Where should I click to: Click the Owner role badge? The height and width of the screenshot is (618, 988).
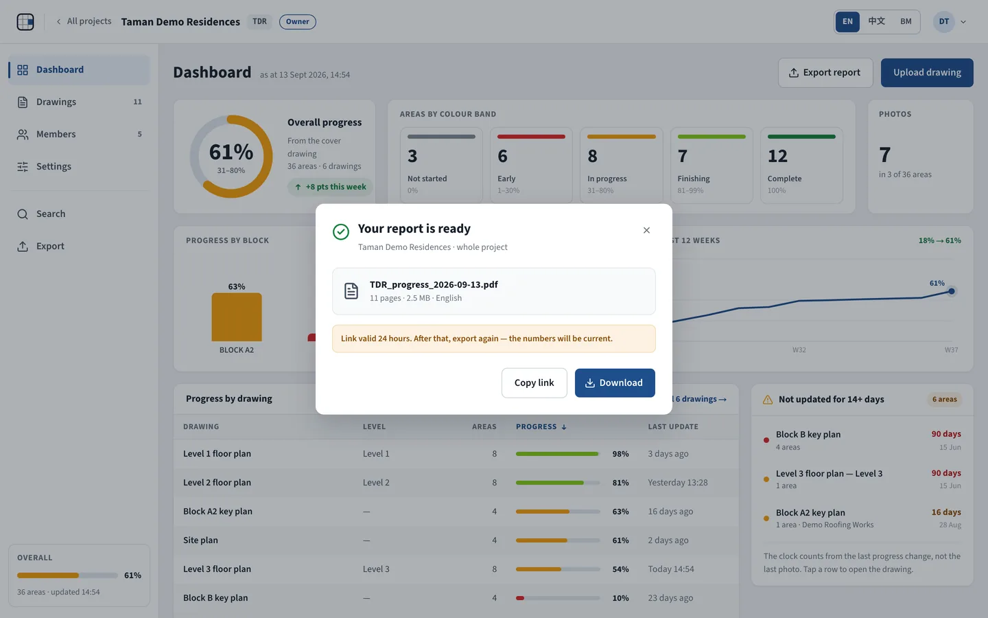point(297,21)
